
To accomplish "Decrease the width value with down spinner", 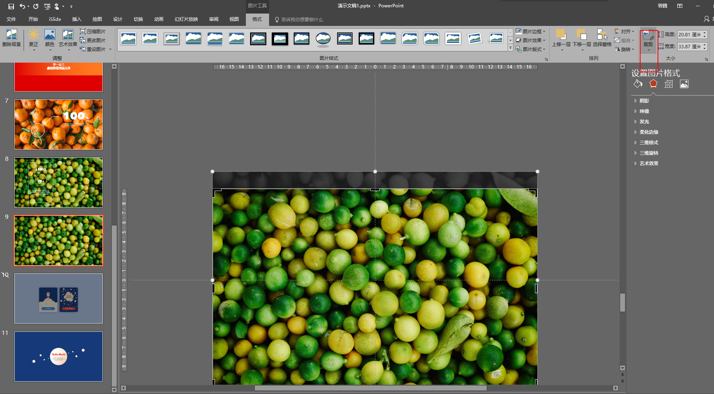I will click(x=705, y=48).
